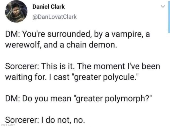Expand the tweet options chevron
Screen dimensions: 170x127
pyautogui.click(x=163, y=7)
